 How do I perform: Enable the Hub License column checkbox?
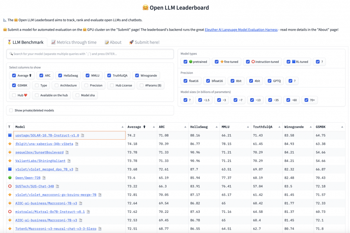coord(112,85)
